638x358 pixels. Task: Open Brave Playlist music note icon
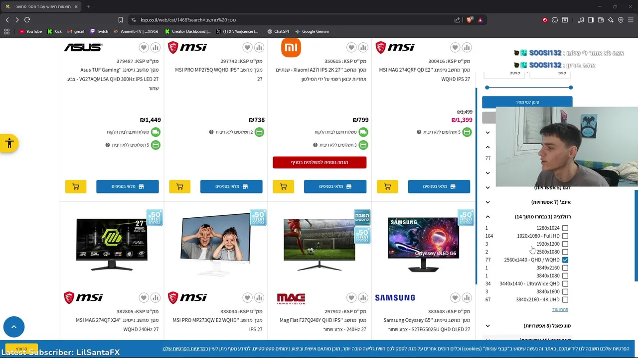(581, 20)
